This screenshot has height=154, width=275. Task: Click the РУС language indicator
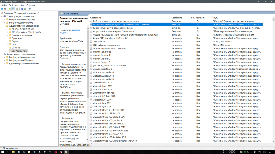[259, 152]
